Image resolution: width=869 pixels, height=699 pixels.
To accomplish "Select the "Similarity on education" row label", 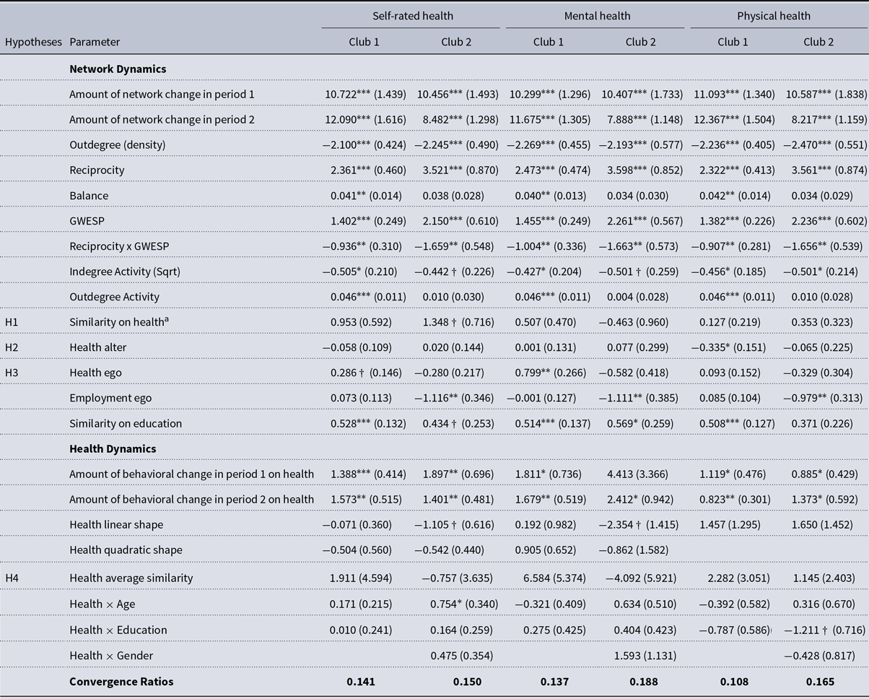I will (x=126, y=423).
